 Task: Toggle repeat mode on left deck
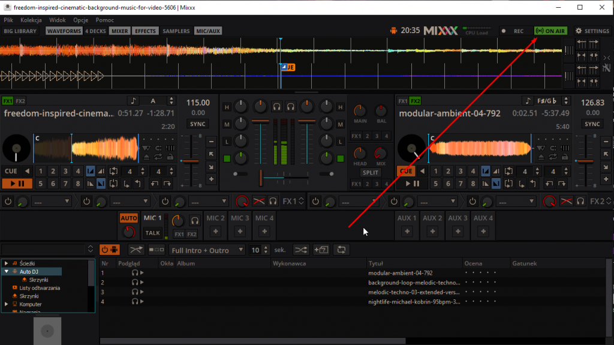tap(158, 157)
